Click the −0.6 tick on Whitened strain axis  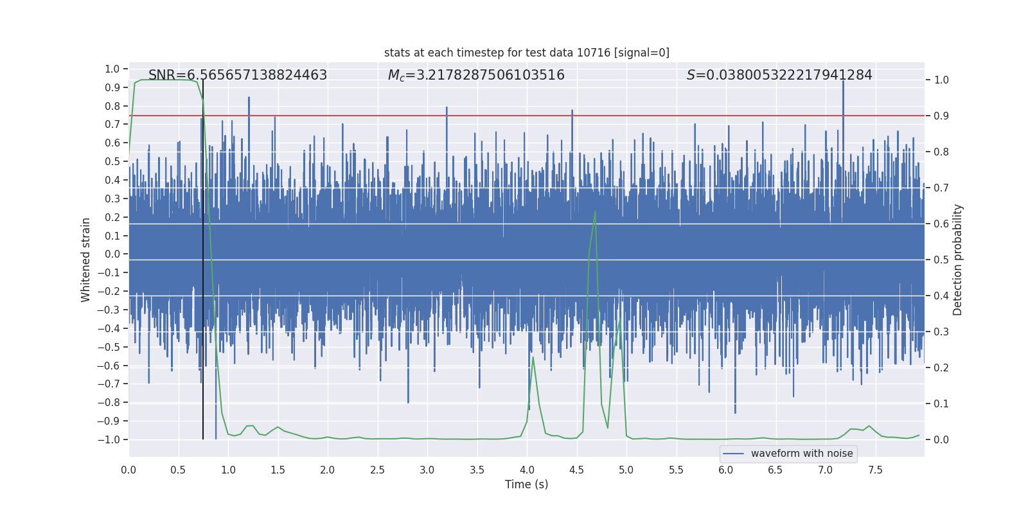click(x=108, y=366)
